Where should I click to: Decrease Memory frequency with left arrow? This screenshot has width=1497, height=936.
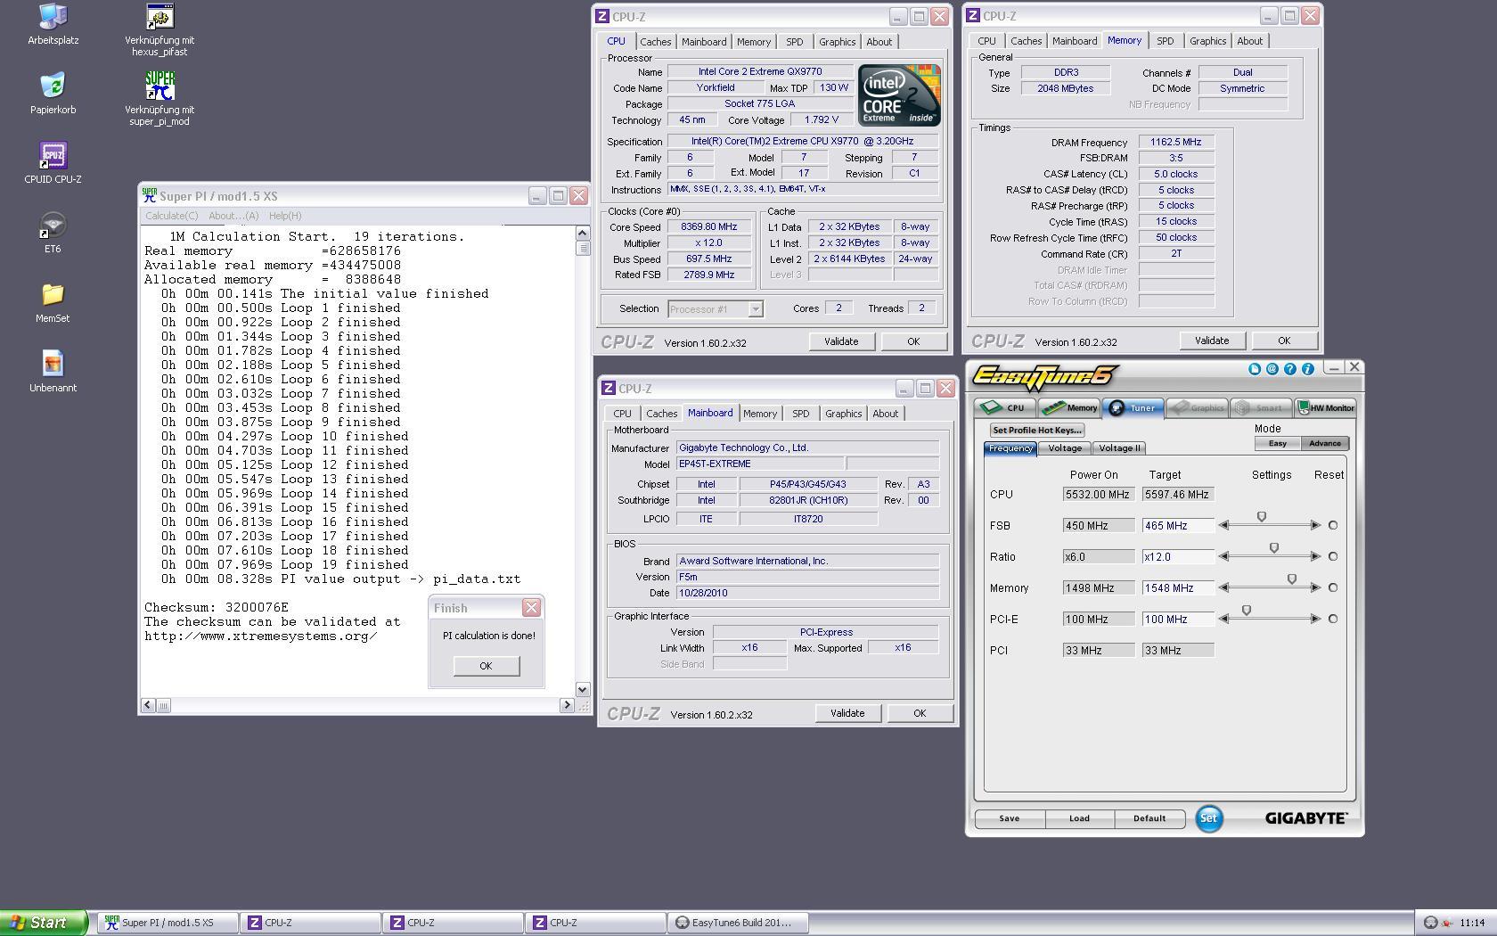[1223, 587]
